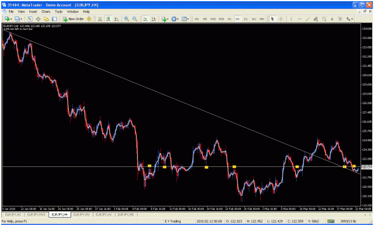Select the Cursor arrow tool

(272, 19)
